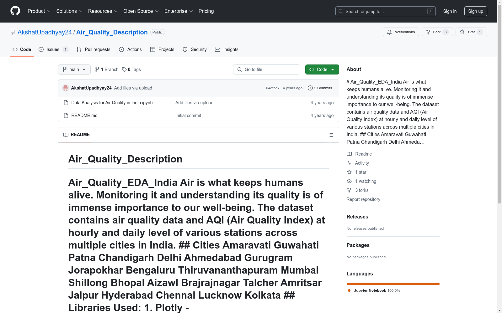Open the 2 Commits history
This screenshot has width=502, height=313.
(320, 88)
